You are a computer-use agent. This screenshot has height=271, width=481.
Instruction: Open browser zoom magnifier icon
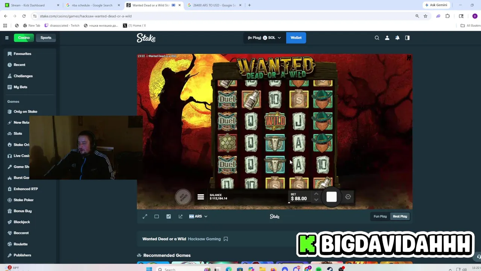(417, 16)
